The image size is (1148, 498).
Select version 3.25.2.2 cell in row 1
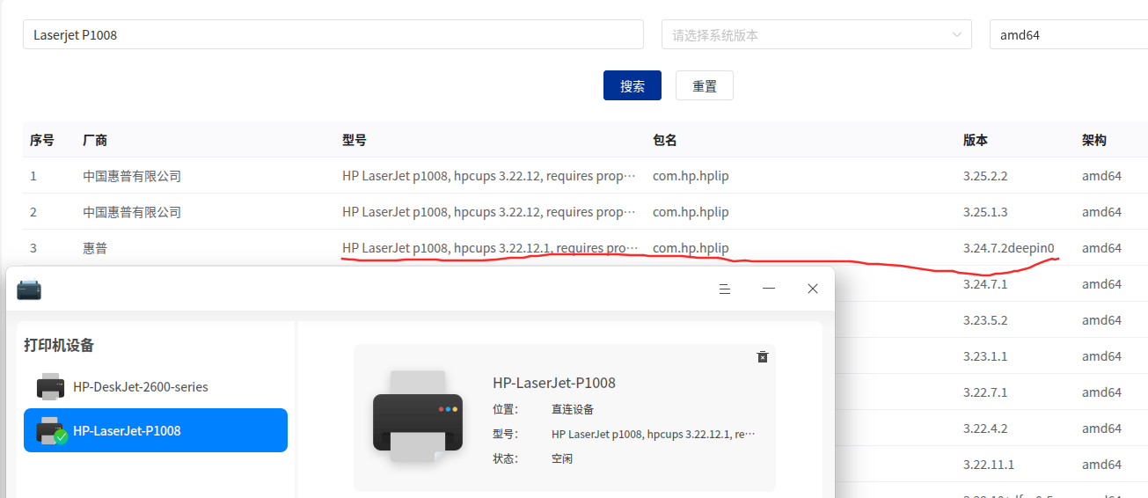point(985,176)
